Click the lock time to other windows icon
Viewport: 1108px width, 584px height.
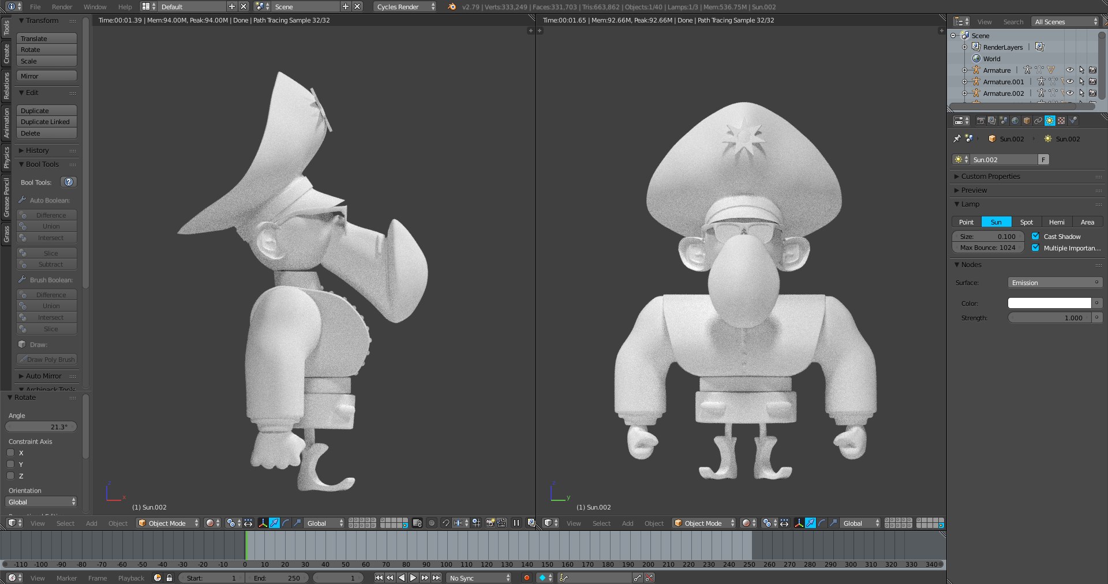point(169,578)
